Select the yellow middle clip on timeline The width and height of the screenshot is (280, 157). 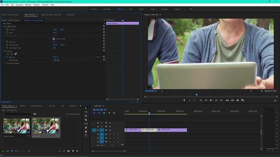149,130
